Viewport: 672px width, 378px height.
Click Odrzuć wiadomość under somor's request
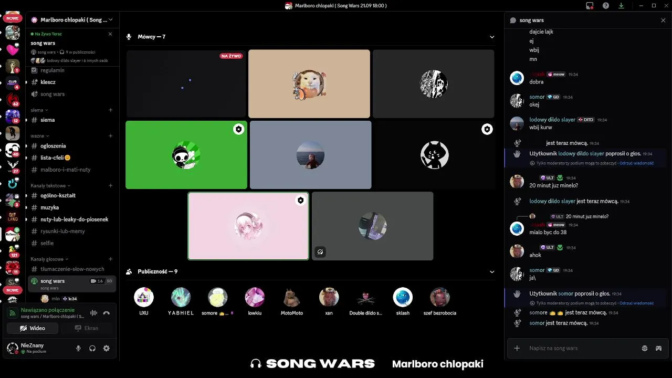pos(636,303)
